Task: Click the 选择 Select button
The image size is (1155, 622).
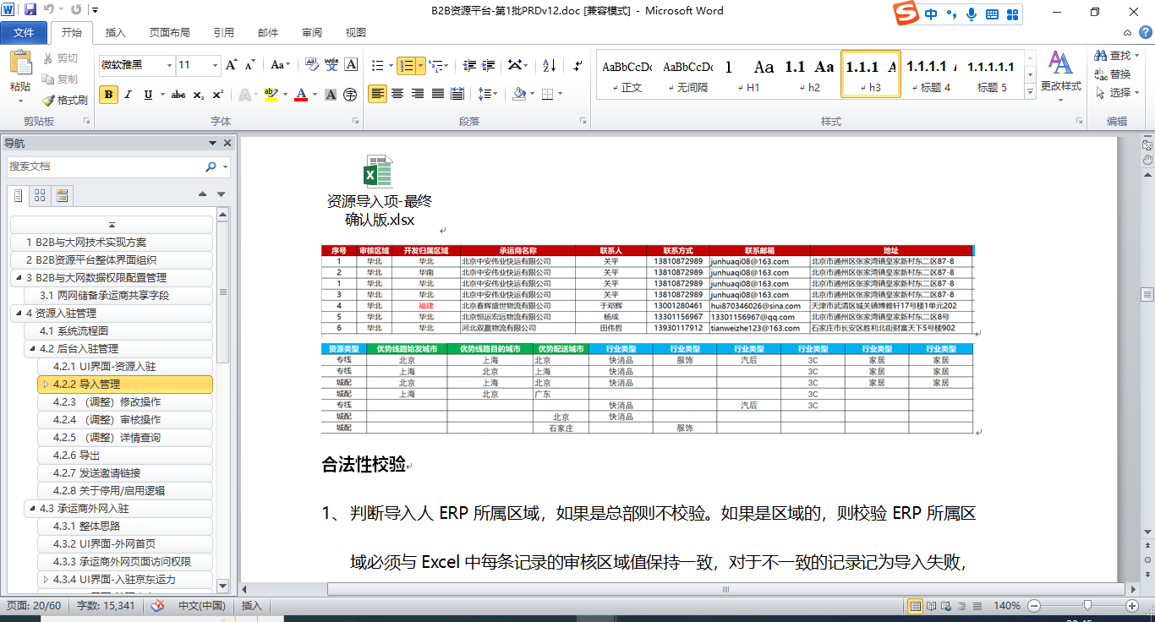Action: coord(1117,93)
